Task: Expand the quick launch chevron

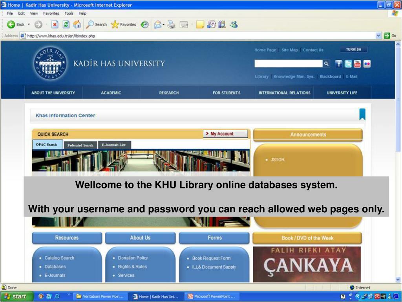Action: (69, 295)
